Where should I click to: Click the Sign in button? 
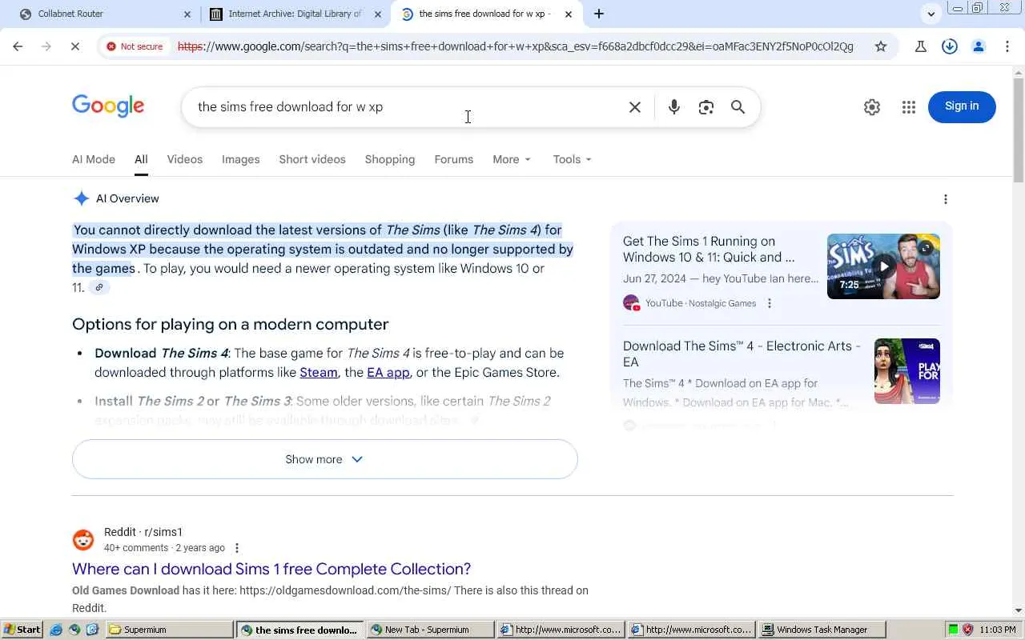[x=962, y=106]
